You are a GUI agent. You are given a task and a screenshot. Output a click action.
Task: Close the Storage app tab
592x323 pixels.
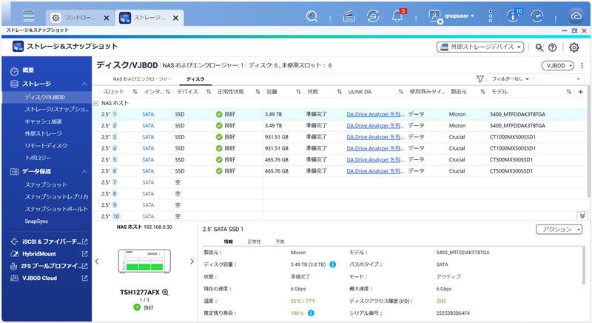pyautogui.click(x=175, y=18)
